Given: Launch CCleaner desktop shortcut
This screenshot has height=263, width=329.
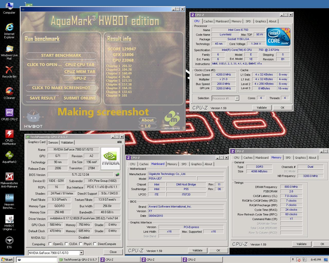Looking at the screenshot, I should (9, 93).
